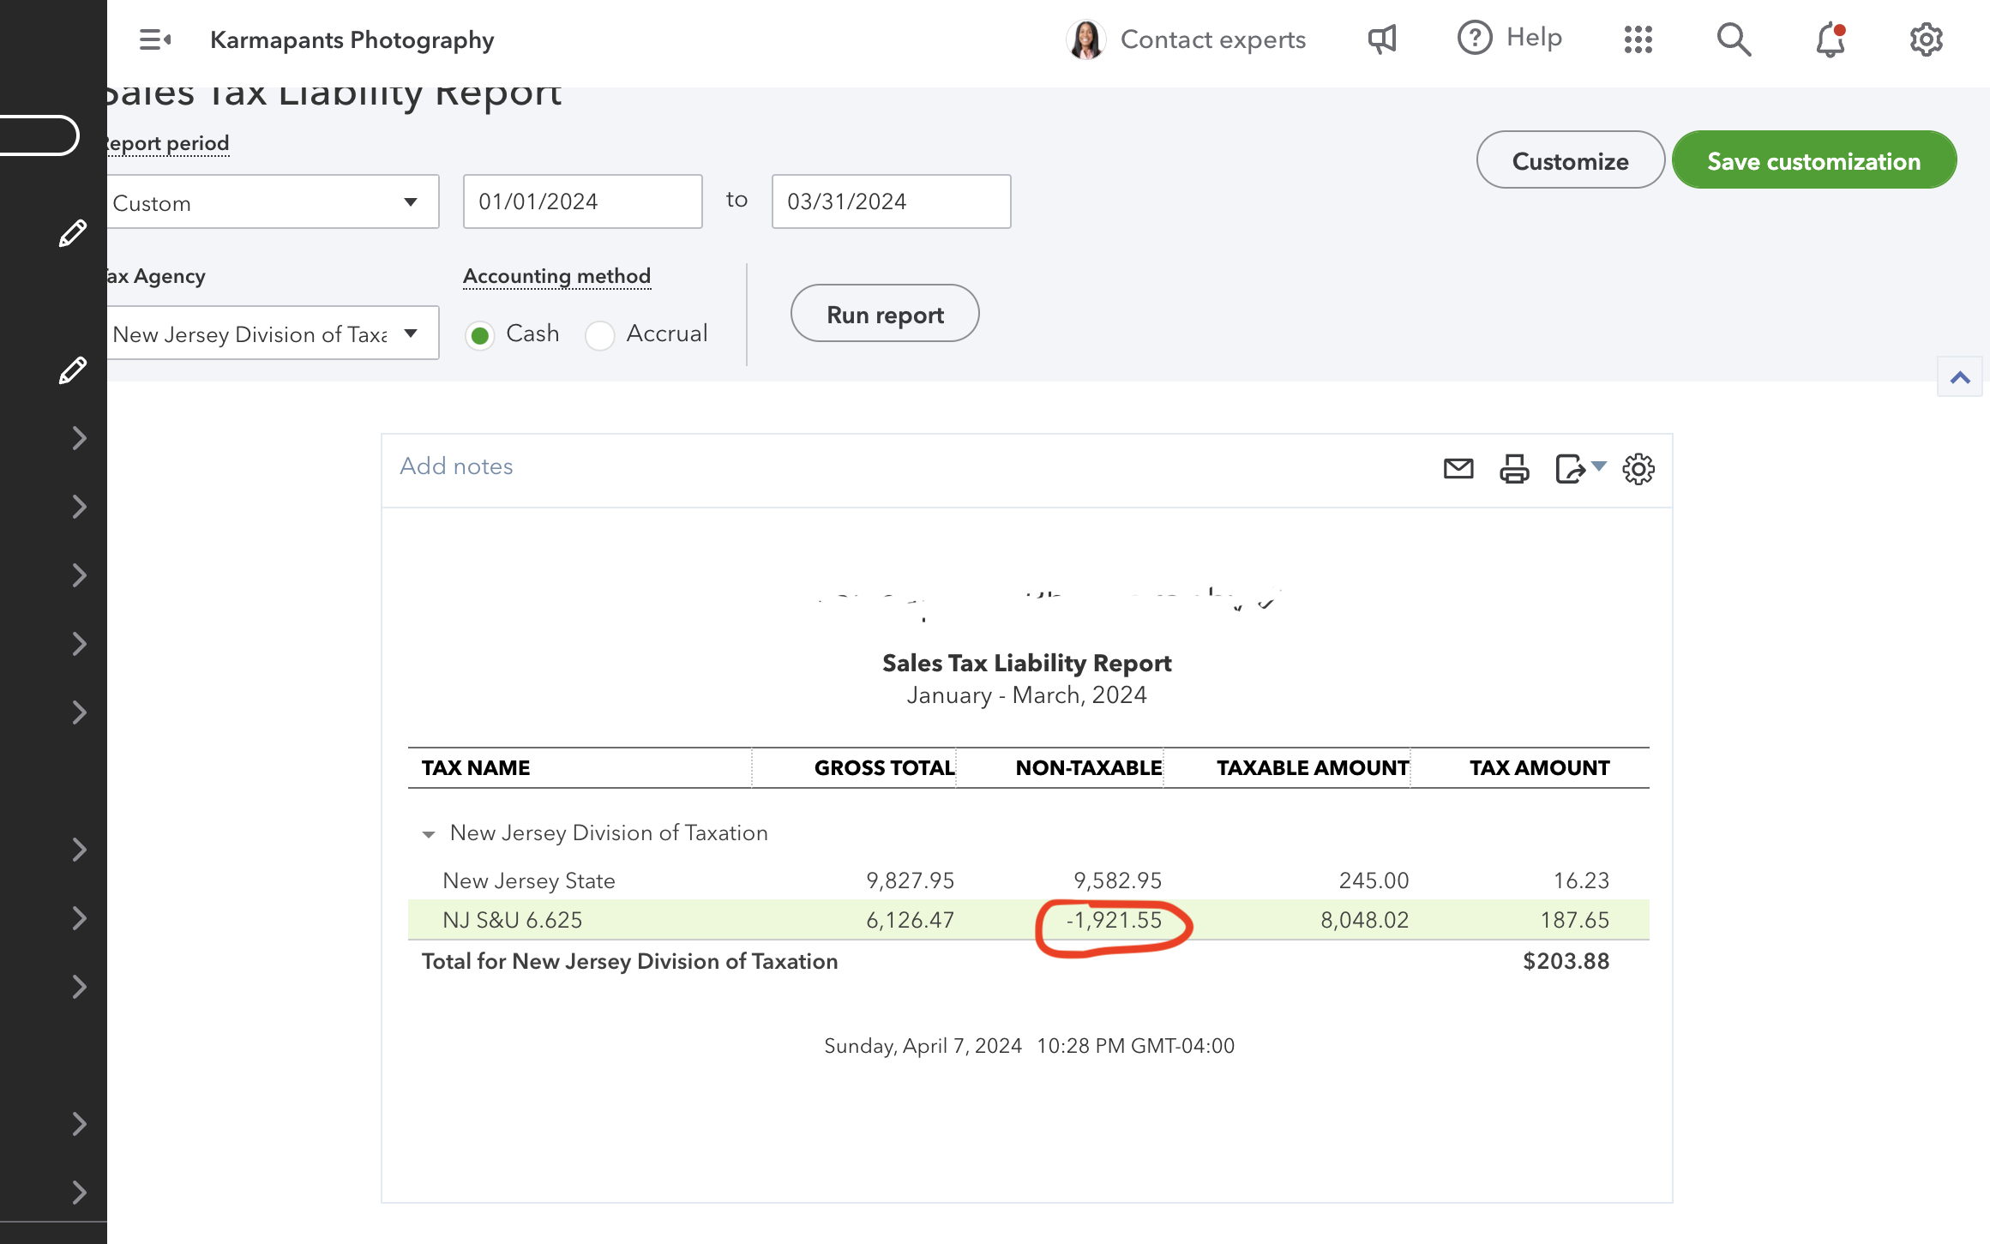
Task: Click the Help menu item
Action: pyautogui.click(x=1511, y=38)
